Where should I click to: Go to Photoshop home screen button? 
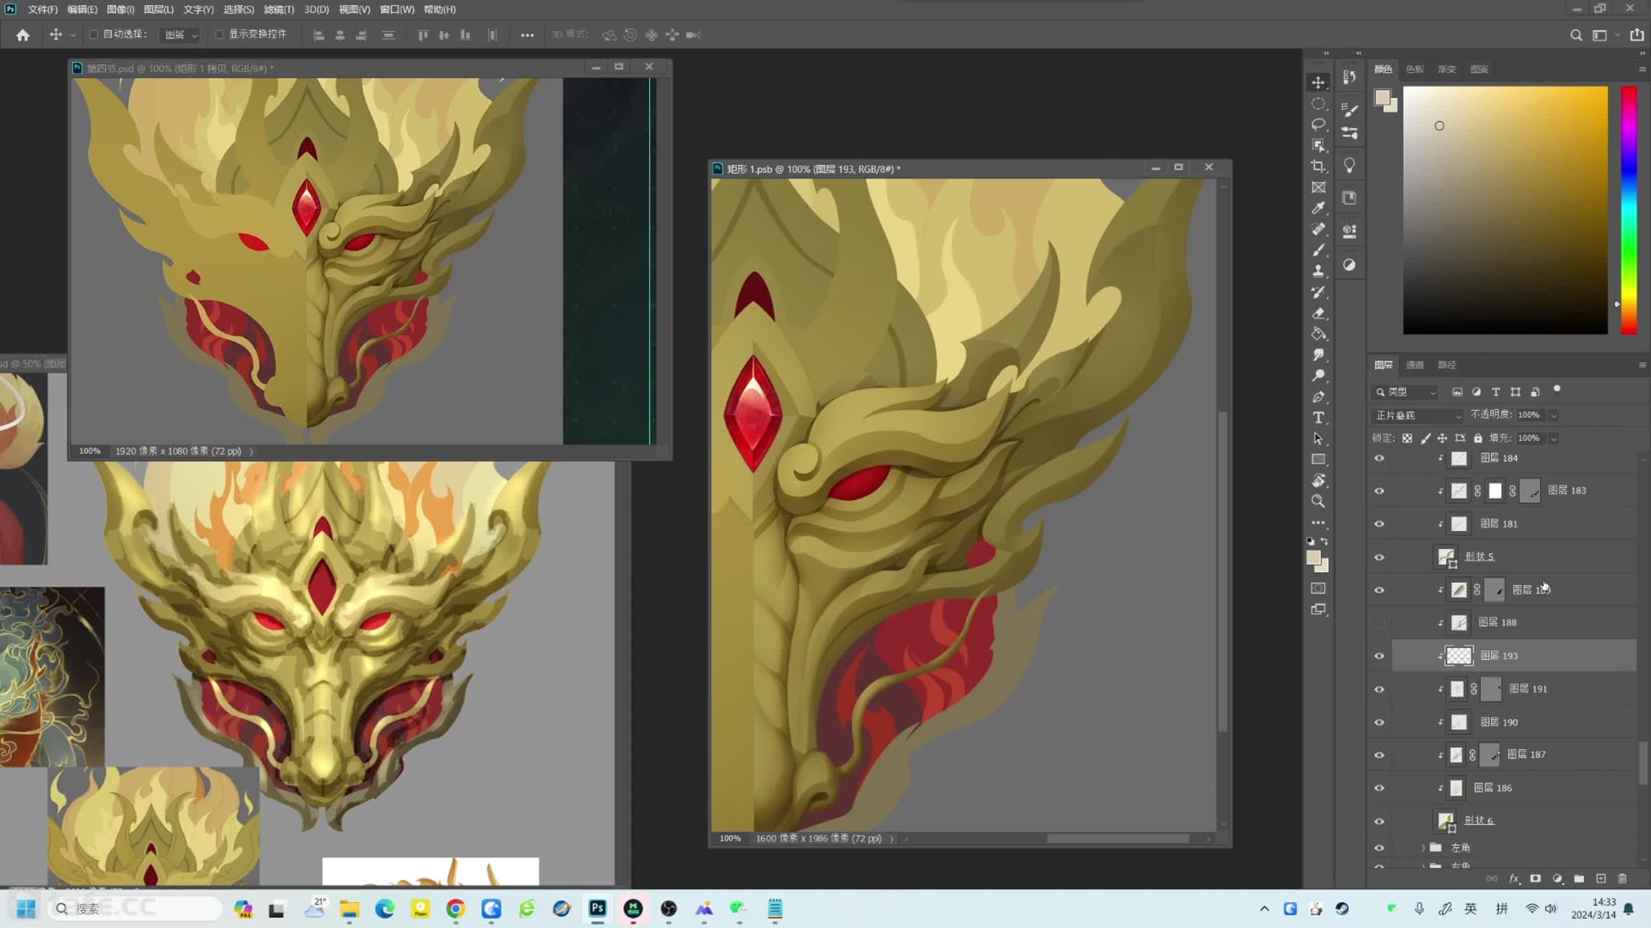click(23, 35)
